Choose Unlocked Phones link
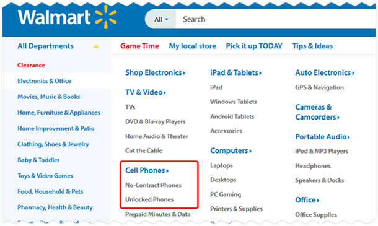Screen dimensions: 378x226 click(149, 199)
